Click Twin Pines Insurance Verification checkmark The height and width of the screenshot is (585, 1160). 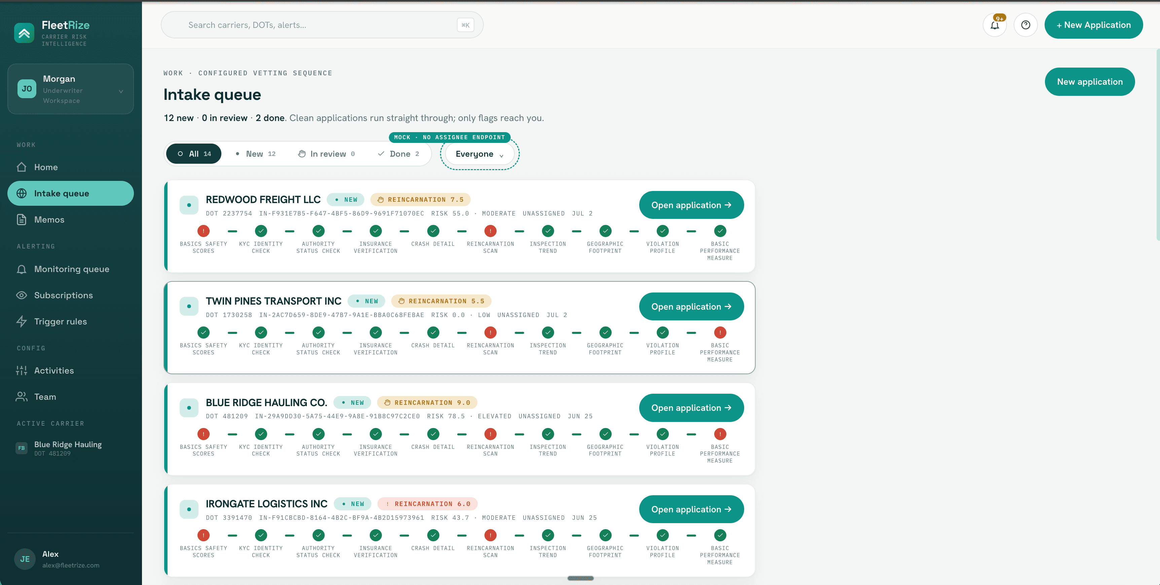point(375,333)
